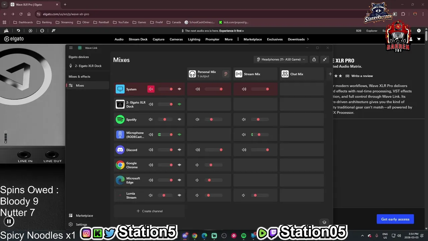Viewport: 428px width, 241px height.
Task: Select Mixes in the sidebar
Action: click(88, 85)
